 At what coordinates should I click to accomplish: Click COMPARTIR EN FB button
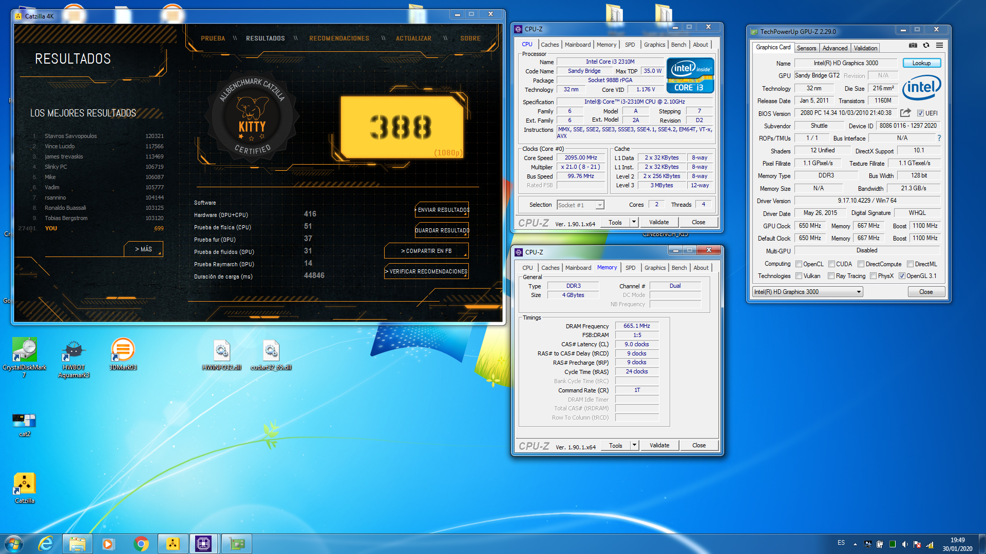pos(426,251)
